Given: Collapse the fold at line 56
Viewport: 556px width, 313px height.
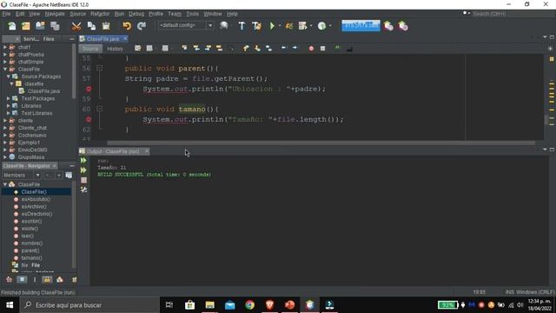Looking at the screenshot, I should pos(100,68).
